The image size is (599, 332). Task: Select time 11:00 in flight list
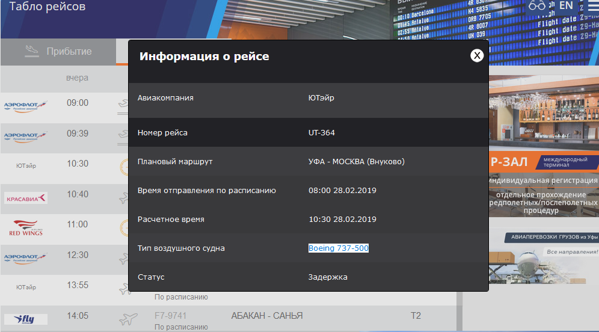(78, 224)
